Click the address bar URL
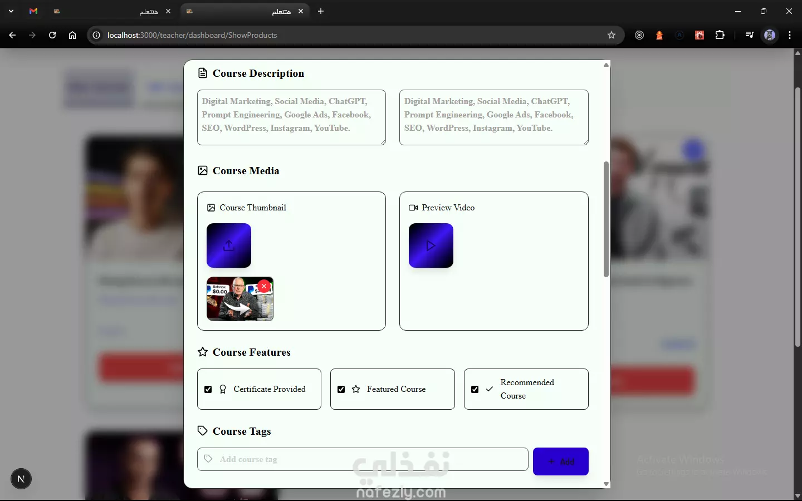 tap(192, 35)
